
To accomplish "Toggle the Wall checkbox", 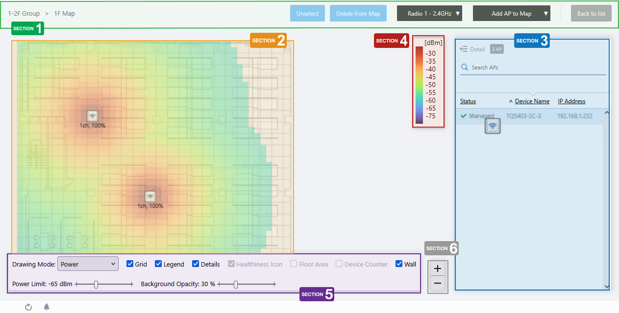I will [399, 264].
